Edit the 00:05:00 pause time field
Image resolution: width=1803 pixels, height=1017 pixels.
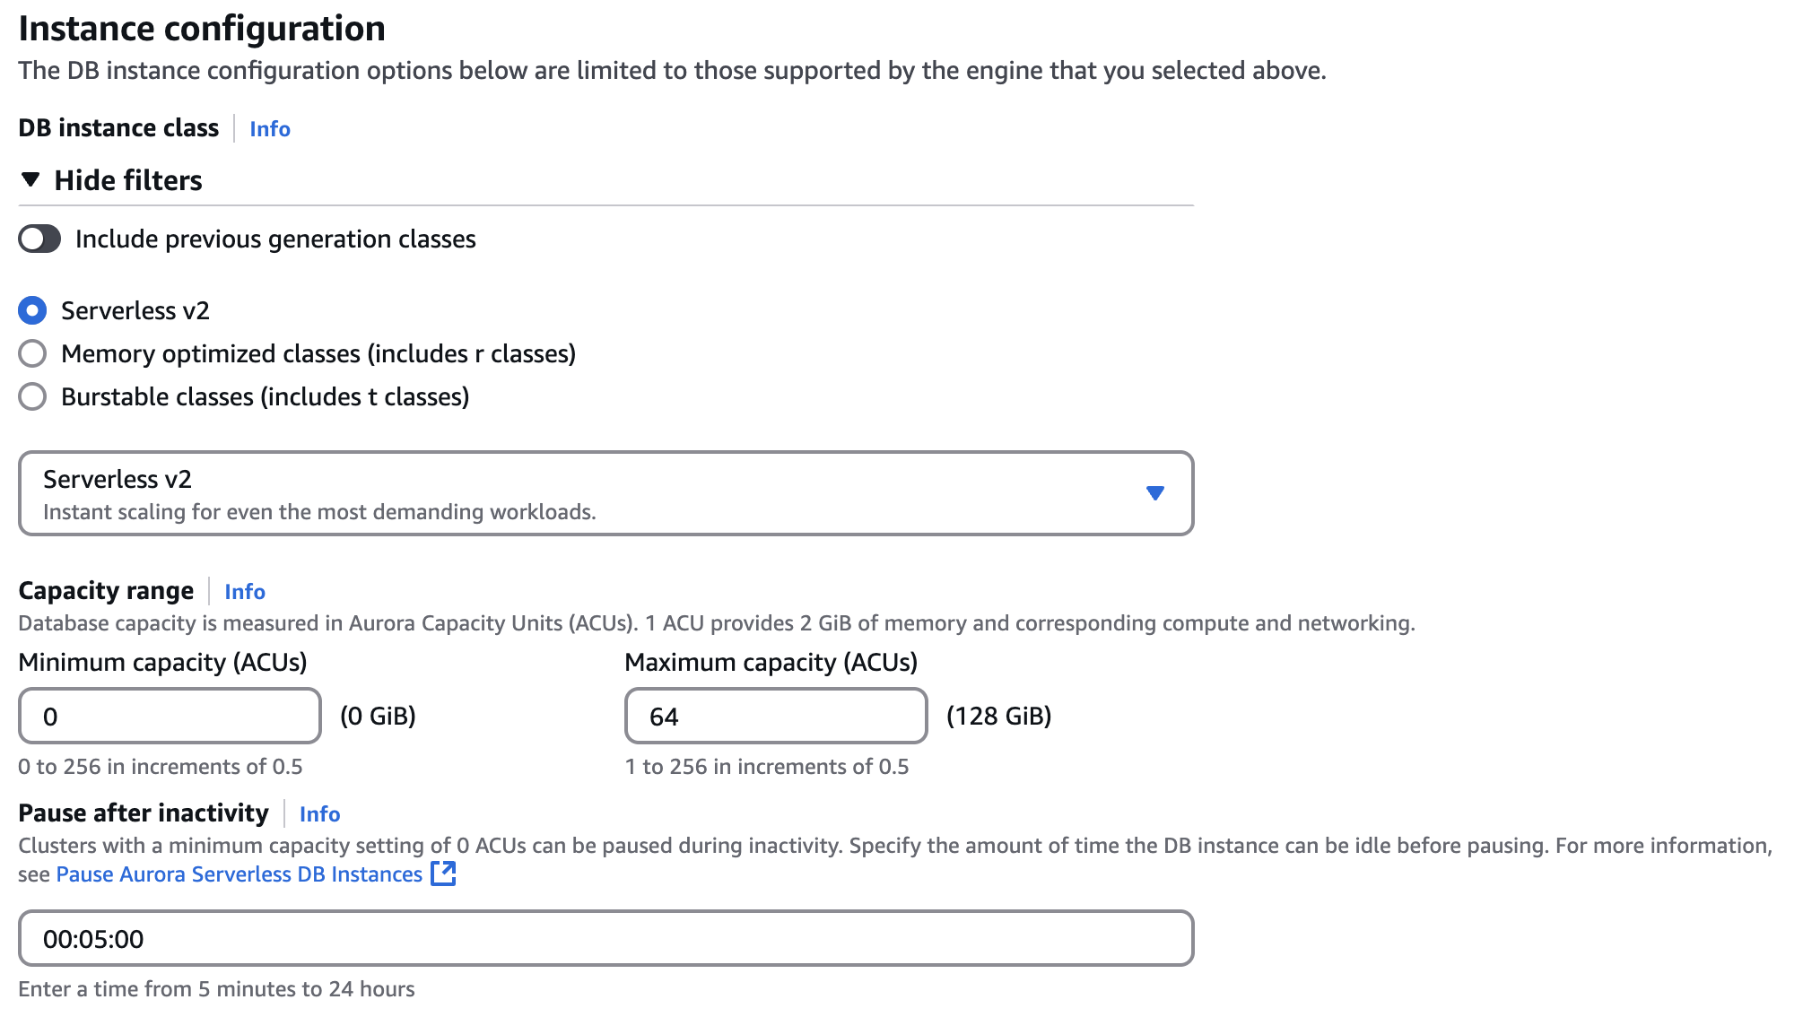point(605,939)
